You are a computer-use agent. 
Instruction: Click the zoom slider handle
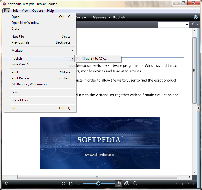(98, 183)
